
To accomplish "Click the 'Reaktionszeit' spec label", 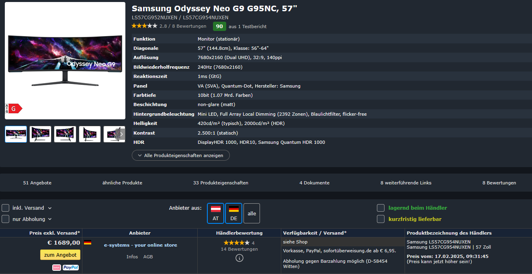I will click(x=150, y=76).
